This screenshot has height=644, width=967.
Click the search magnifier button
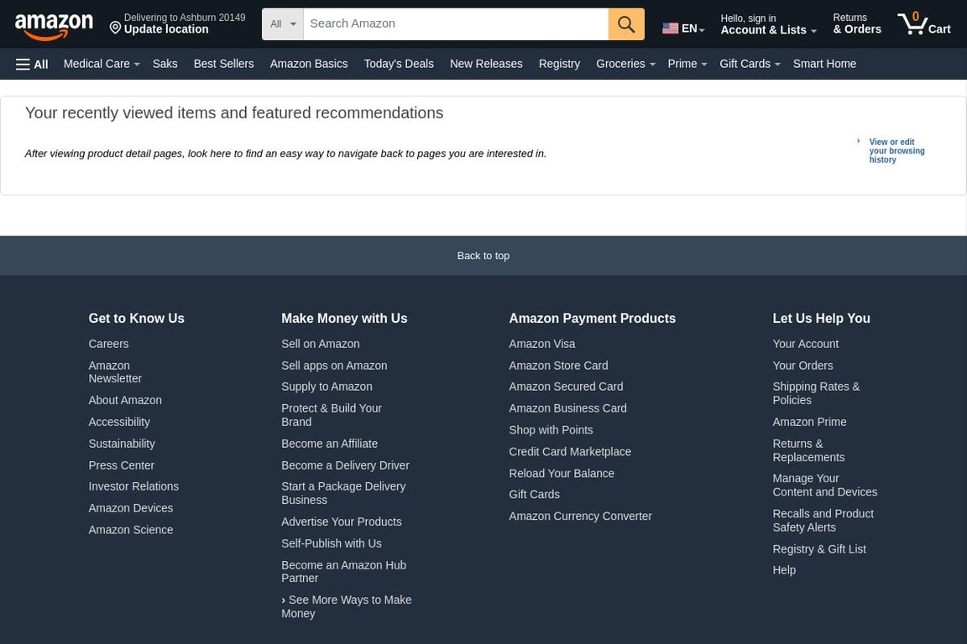(x=626, y=24)
